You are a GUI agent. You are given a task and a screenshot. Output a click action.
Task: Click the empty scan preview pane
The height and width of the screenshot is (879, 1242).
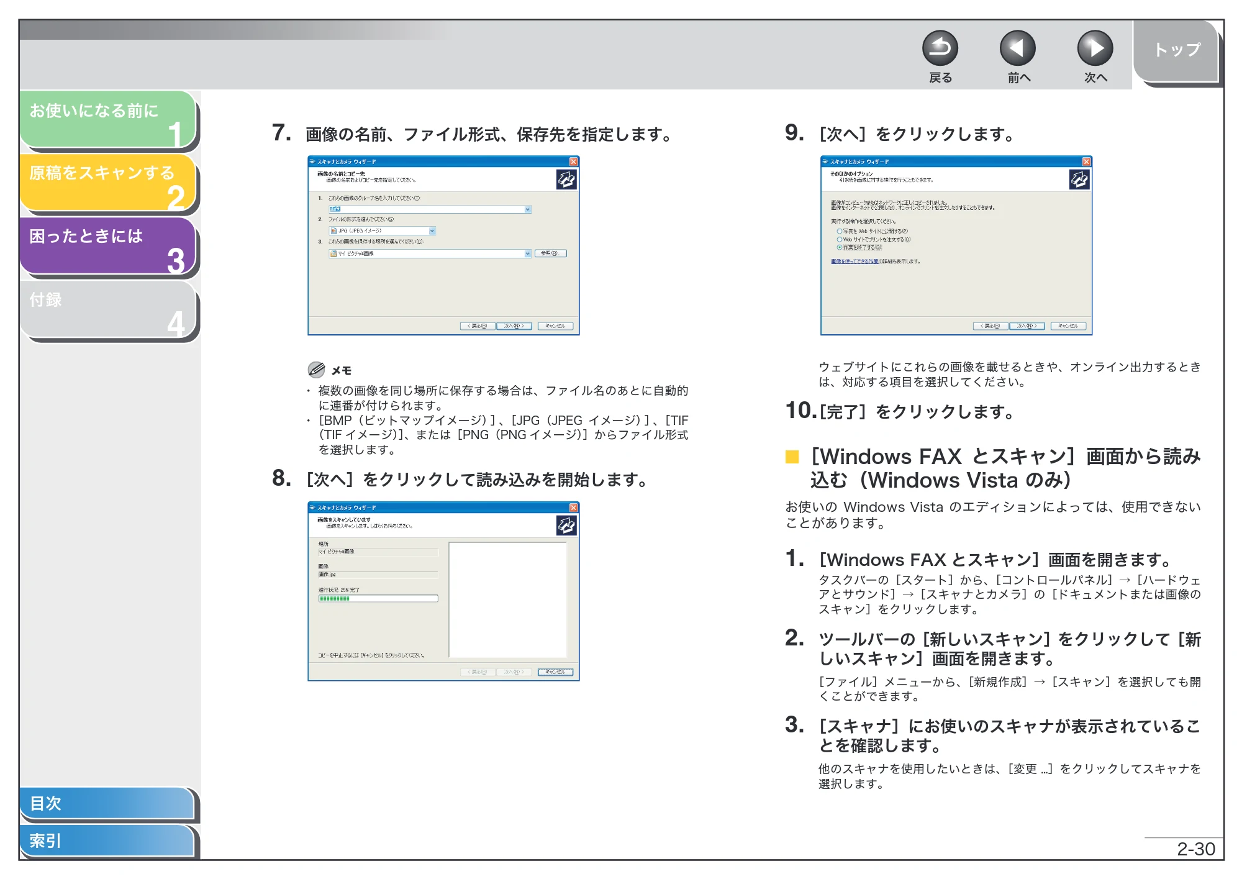point(508,599)
